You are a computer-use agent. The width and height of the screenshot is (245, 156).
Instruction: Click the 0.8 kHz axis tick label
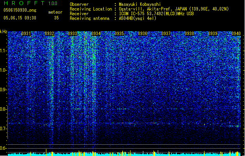[x=4, y=109]
